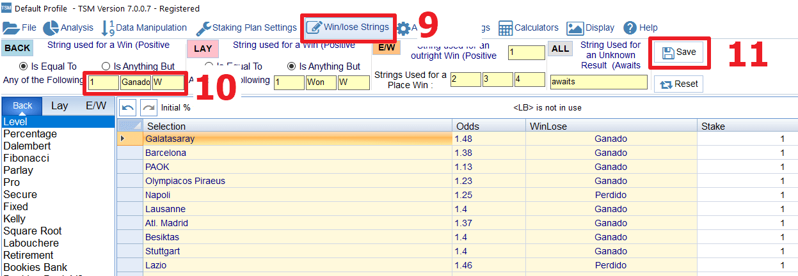
Task: Open the Display menu
Action: [591, 27]
